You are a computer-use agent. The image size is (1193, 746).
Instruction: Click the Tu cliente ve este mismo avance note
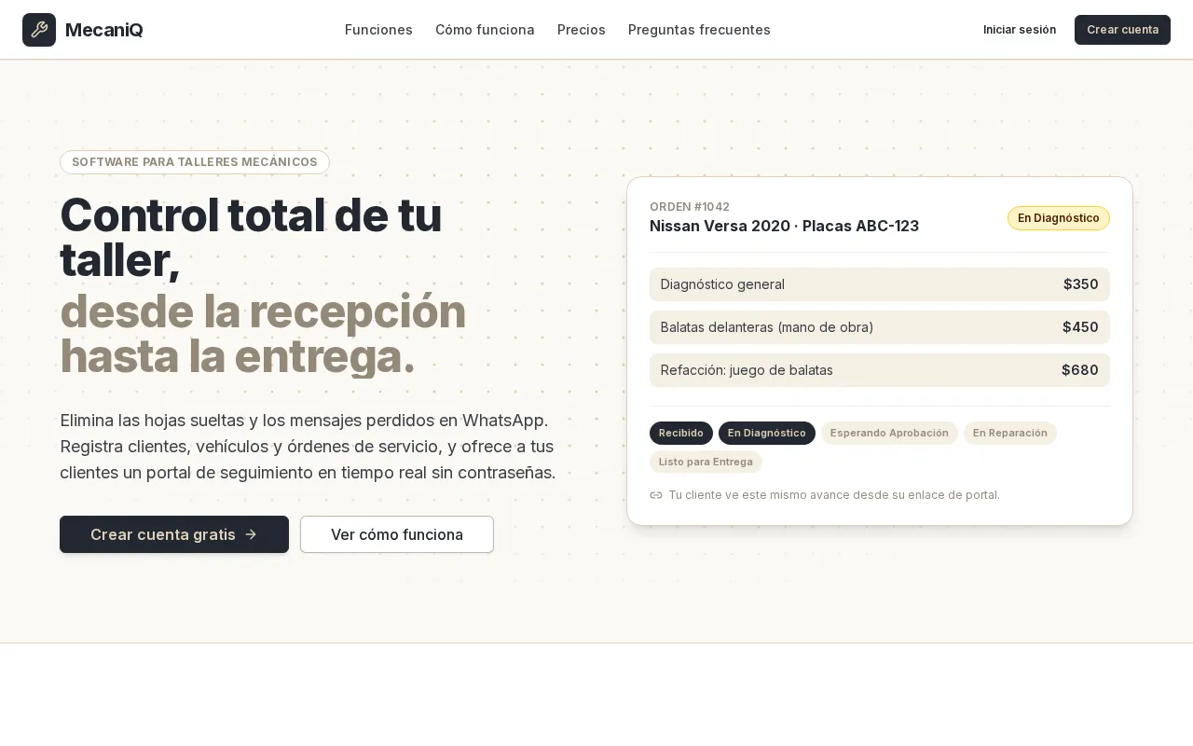pyautogui.click(x=834, y=495)
